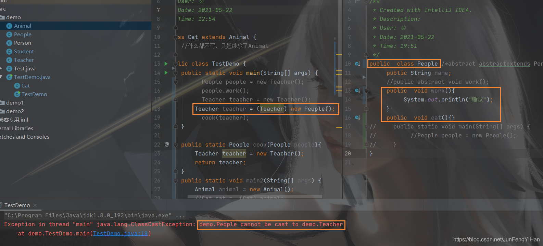Click the Animal class icon in project tree

tap(9, 26)
